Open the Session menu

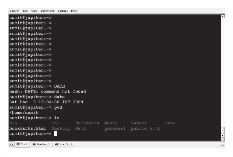(x=14, y=11)
